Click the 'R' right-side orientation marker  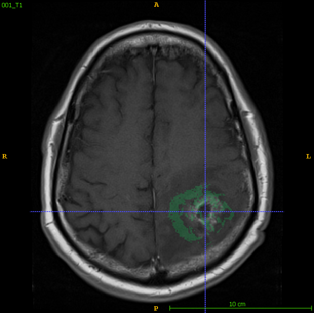[x=5, y=156]
